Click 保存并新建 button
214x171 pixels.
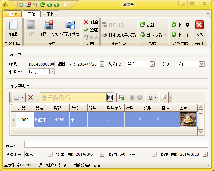pyautogui.click(x=70, y=28)
